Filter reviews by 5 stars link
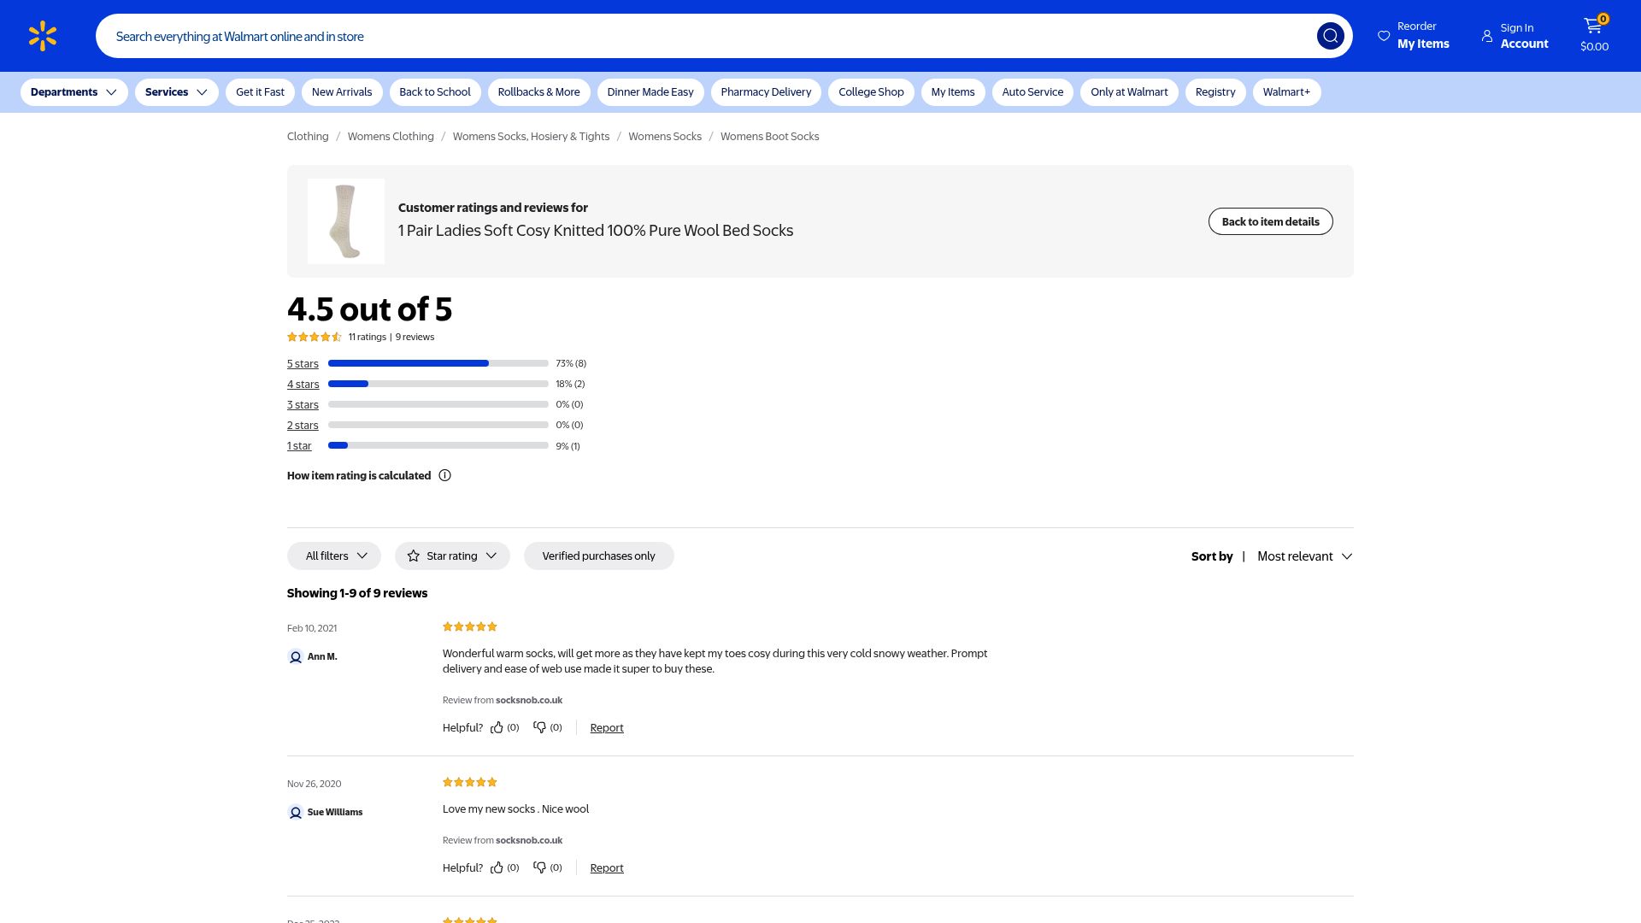Image resolution: width=1641 pixels, height=923 pixels. [303, 364]
